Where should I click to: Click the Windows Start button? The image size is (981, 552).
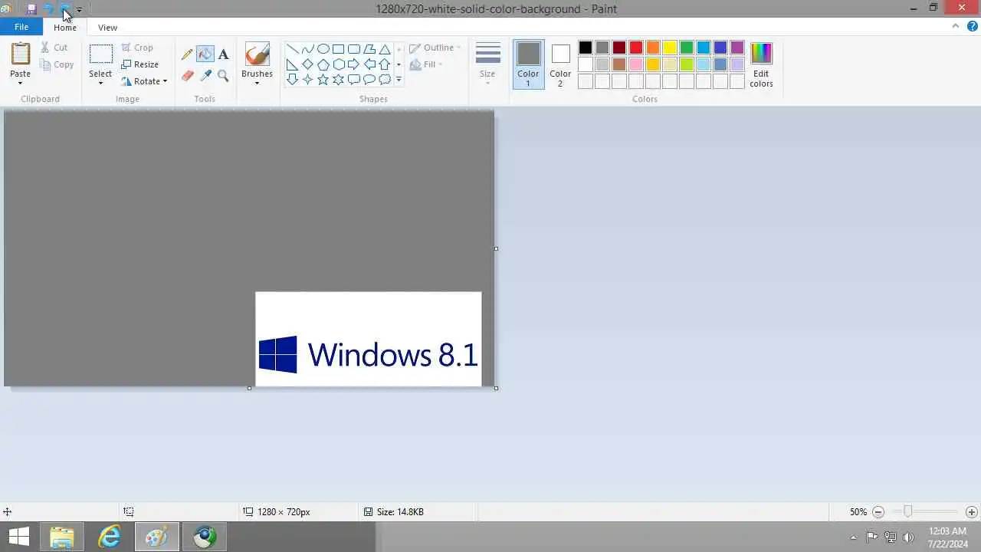click(19, 537)
